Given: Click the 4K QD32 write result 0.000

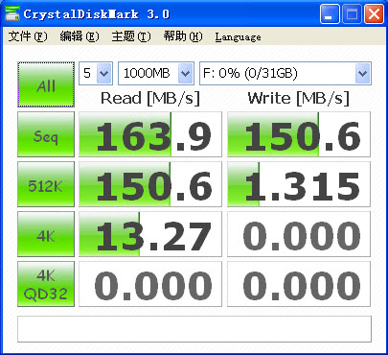Looking at the screenshot, I should pos(299,284).
